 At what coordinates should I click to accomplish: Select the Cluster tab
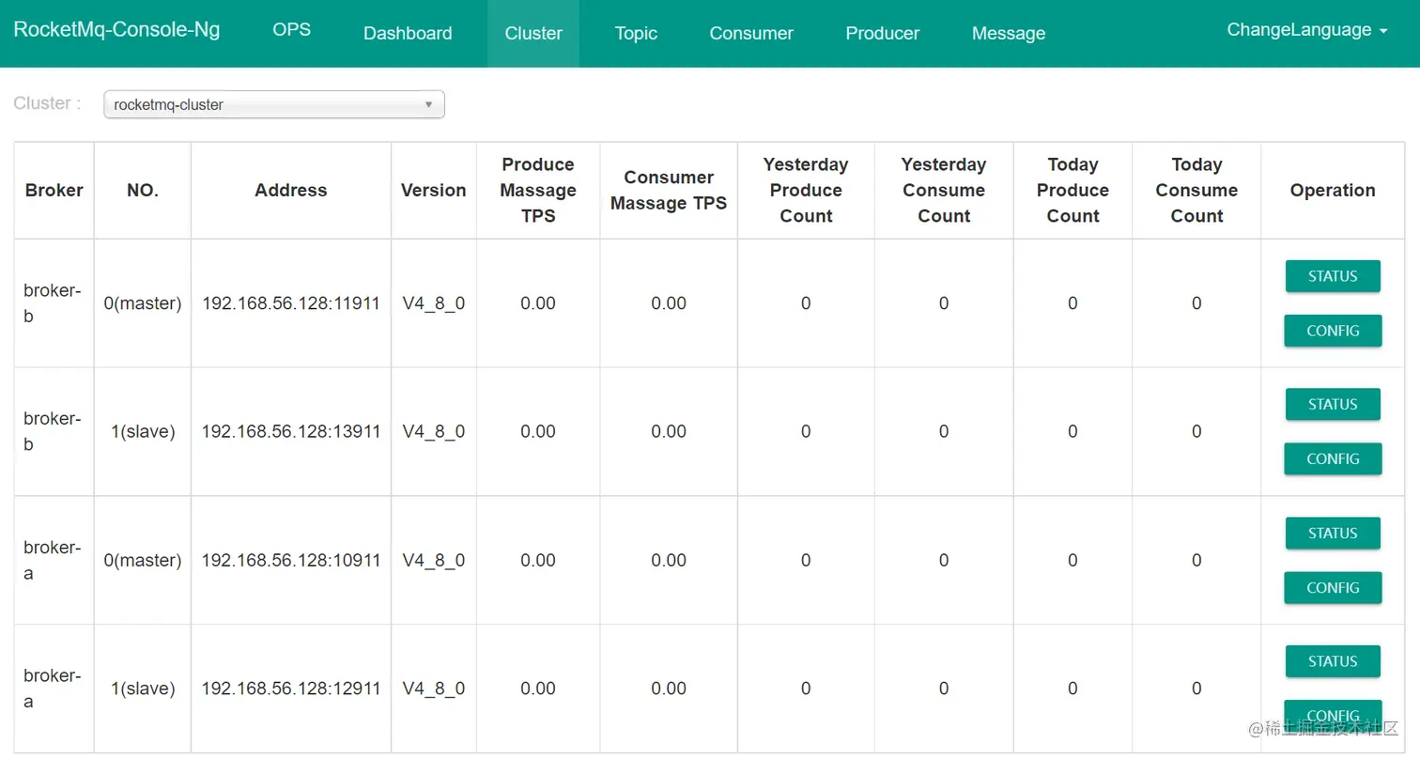[533, 34]
